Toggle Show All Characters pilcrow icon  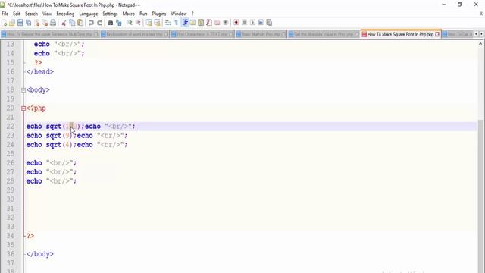[x=177, y=23]
